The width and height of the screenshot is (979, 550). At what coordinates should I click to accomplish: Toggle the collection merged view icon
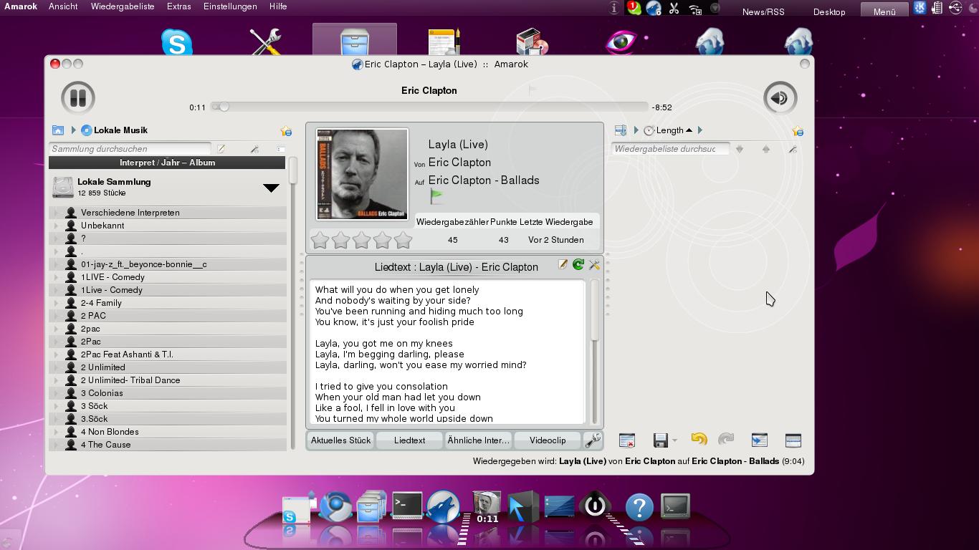pyautogui.click(x=280, y=149)
